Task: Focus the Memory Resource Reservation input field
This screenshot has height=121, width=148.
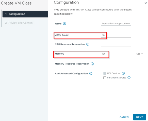Action: pyautogui.click(x=116, y=64)
